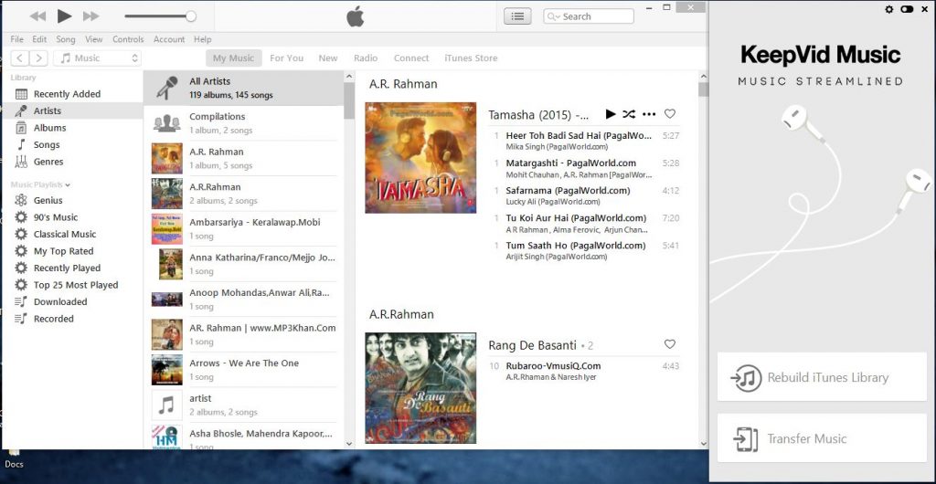Switch to the Radio tab
The height and width of the screenshot is (484, 936).
coord(366,58)
